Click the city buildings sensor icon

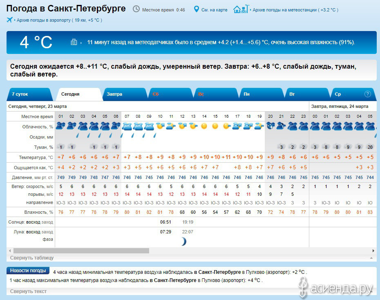point(74,42)
